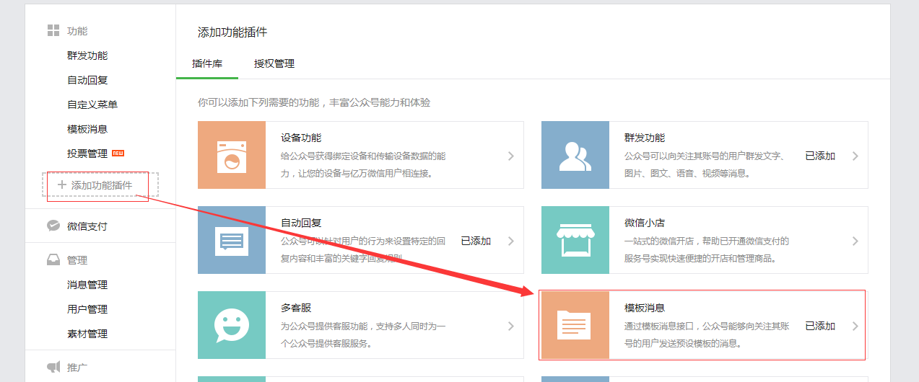Open the 多客服 smiley face icon tile
This screenshot has width=919, height=382.
(232, 325)
